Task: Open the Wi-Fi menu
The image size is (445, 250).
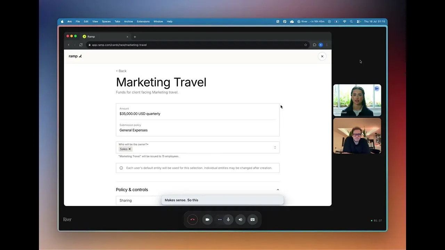Action: (345, 22)
